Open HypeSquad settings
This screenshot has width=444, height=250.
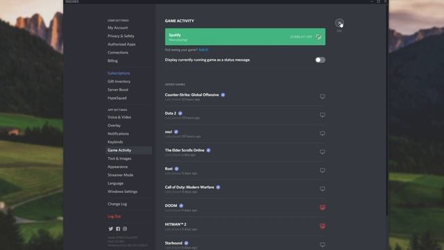click(x=117, y=98)
